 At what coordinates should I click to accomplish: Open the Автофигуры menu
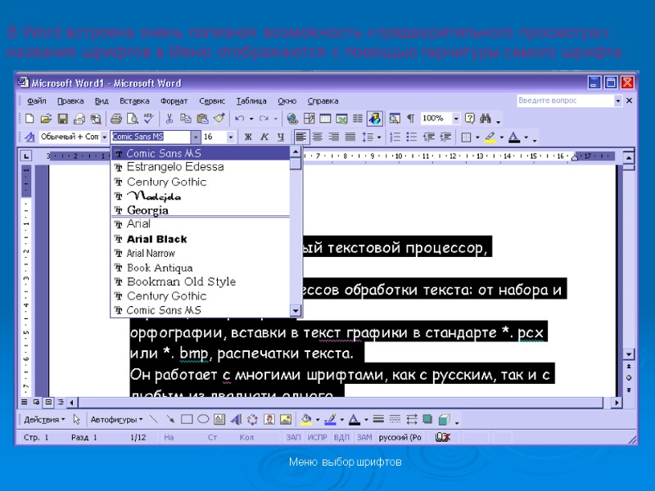tap(116, 420)
